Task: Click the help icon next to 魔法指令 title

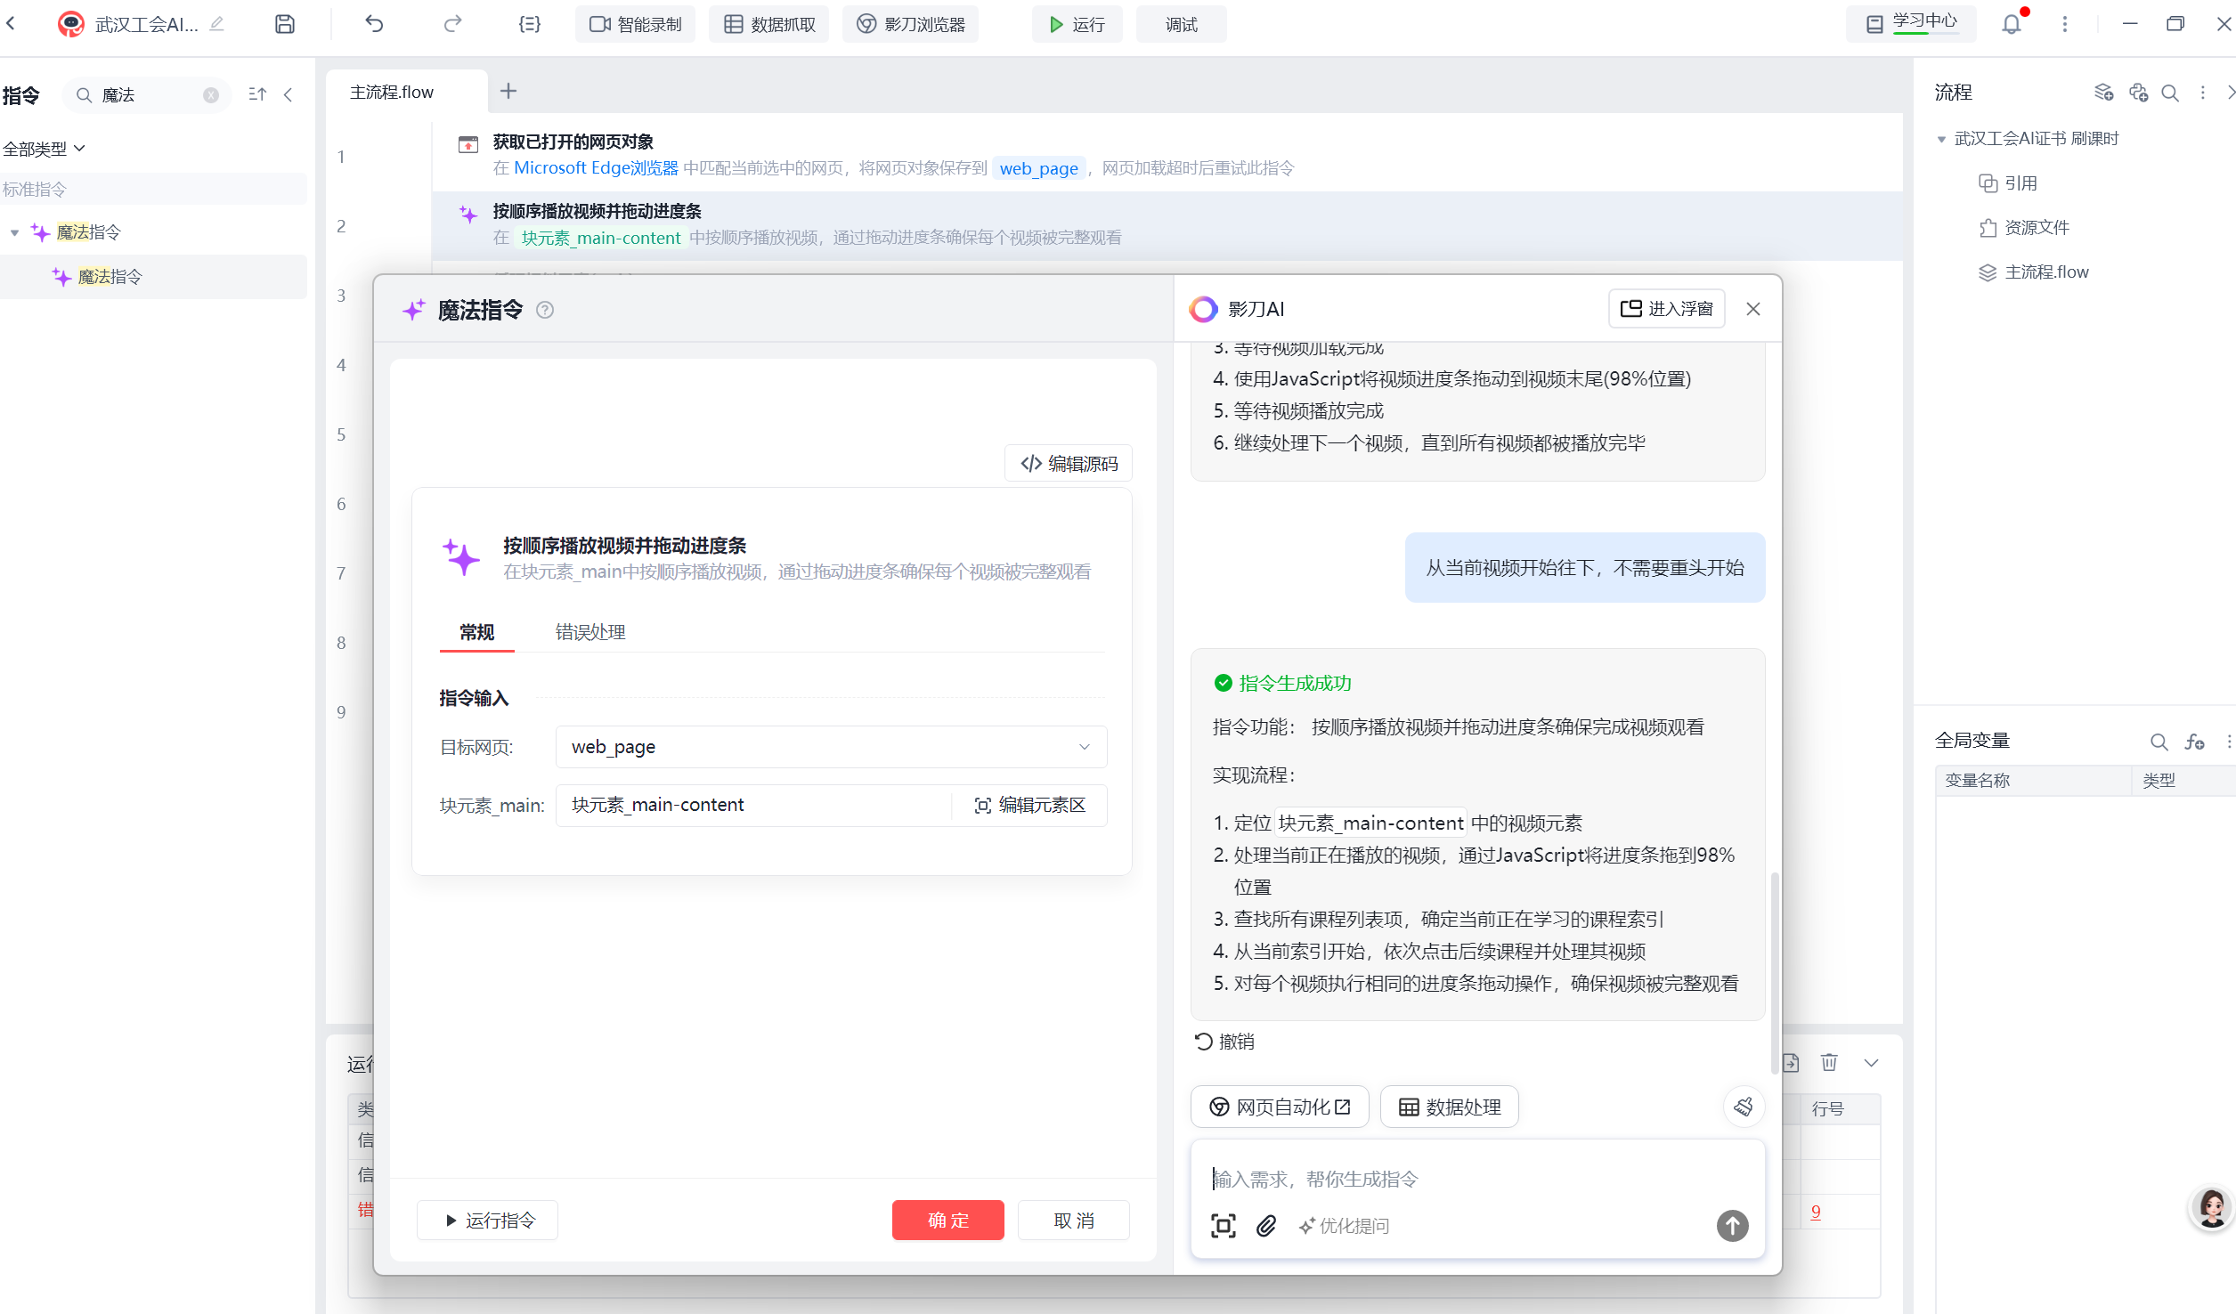Action: (545, 310)
